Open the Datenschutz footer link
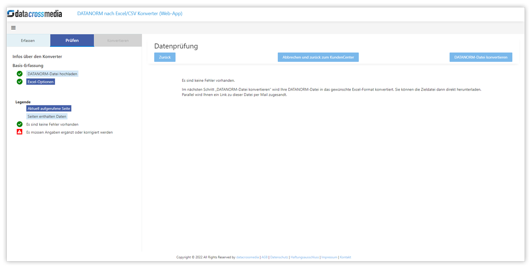 [279, 257]
